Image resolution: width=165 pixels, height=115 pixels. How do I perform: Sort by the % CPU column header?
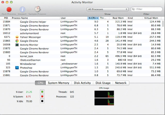point(93,18)
